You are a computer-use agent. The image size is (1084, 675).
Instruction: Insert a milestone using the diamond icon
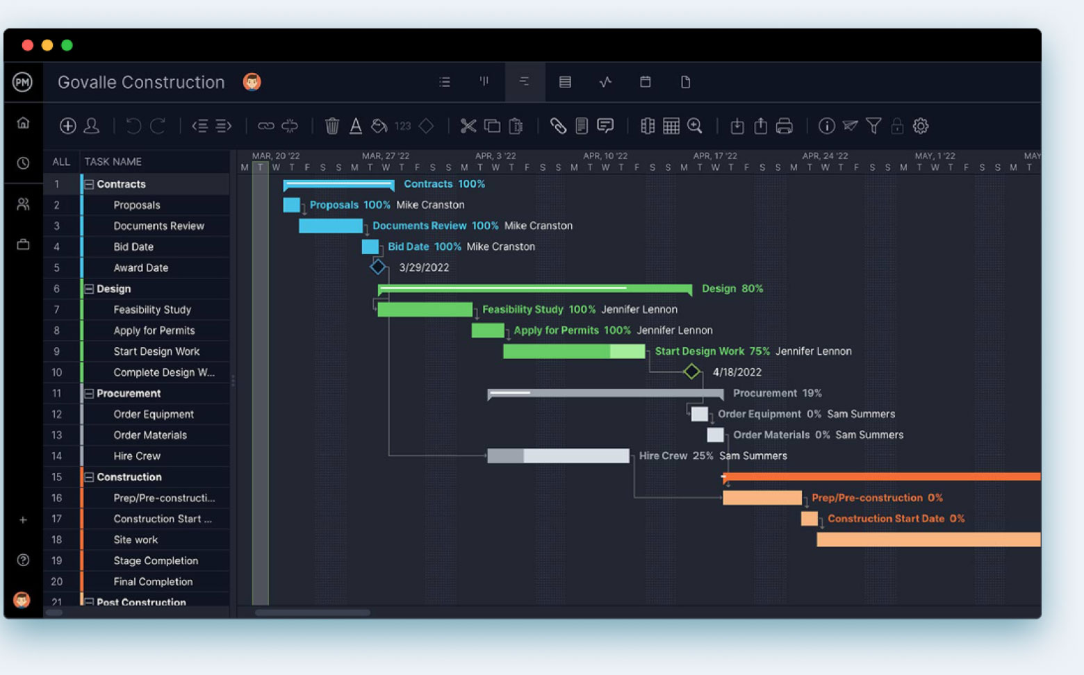point(427,126)
